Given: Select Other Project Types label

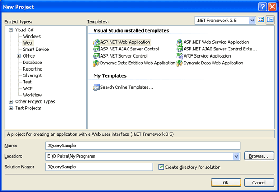Looking at the screenshot, I should [35, 102].
